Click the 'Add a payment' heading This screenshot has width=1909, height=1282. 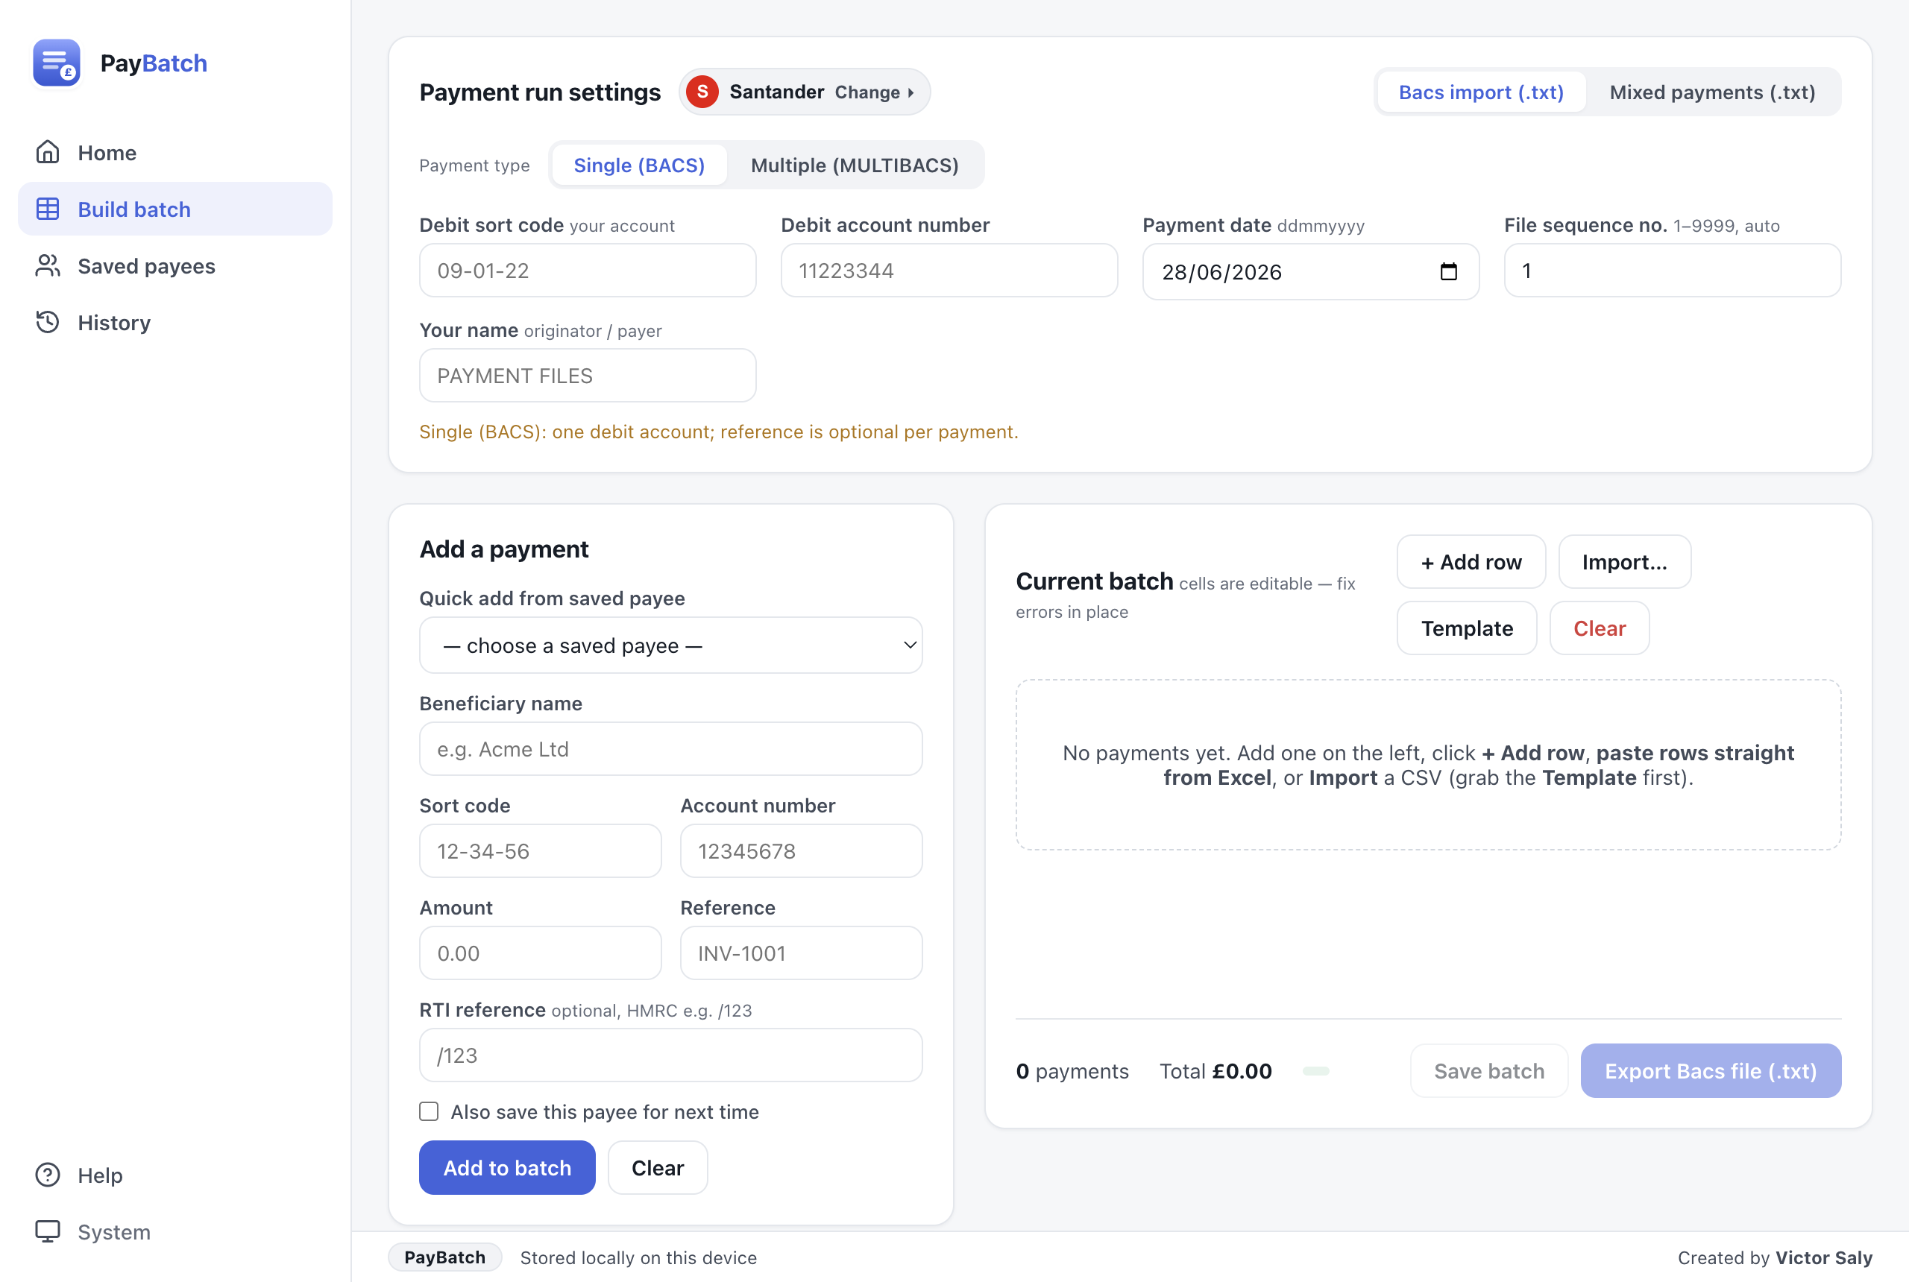pos(504,549)
